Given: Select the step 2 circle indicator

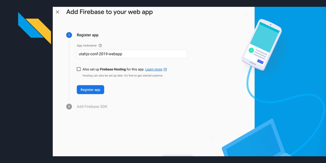Looking at the screenshot, I should click(69, 107).
